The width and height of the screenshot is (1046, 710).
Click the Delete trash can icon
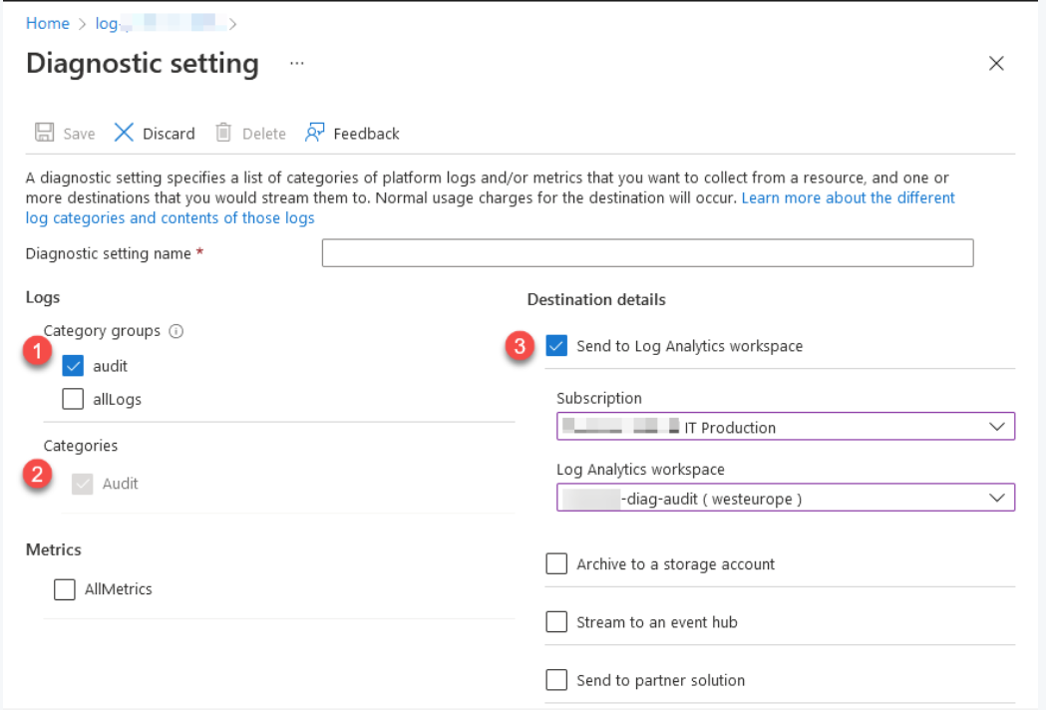tap(224, 133)
